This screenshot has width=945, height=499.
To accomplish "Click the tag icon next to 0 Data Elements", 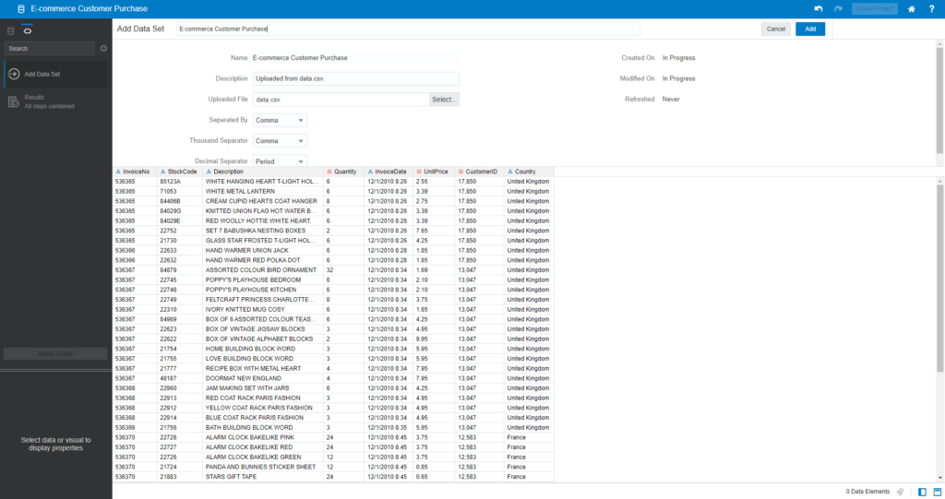I will [901, 492].
